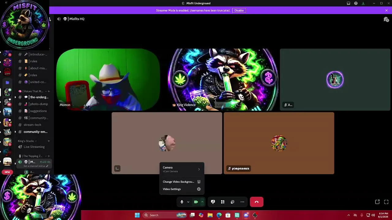Open the system volume tray icon
The width and height of the screenshot is (392, 220).
[x=373, y=215]
